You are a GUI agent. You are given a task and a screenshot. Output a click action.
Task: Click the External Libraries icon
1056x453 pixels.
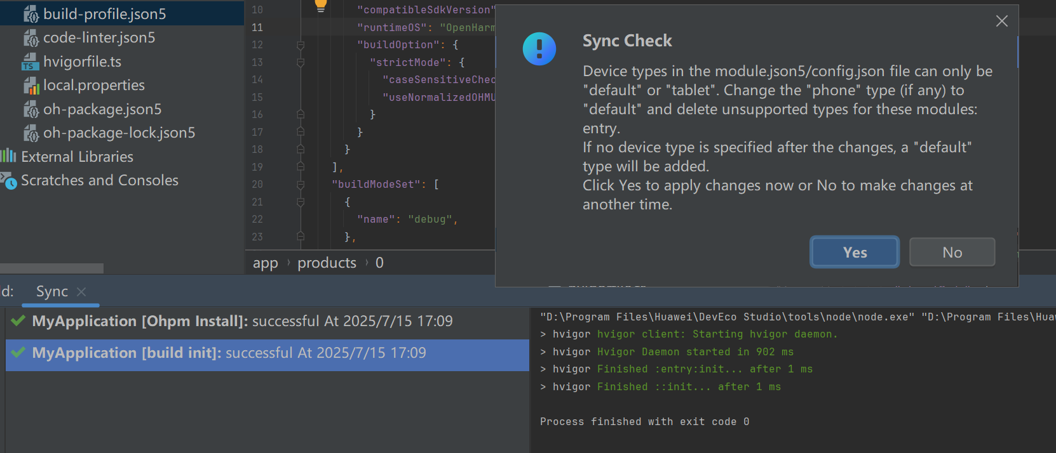8,156
